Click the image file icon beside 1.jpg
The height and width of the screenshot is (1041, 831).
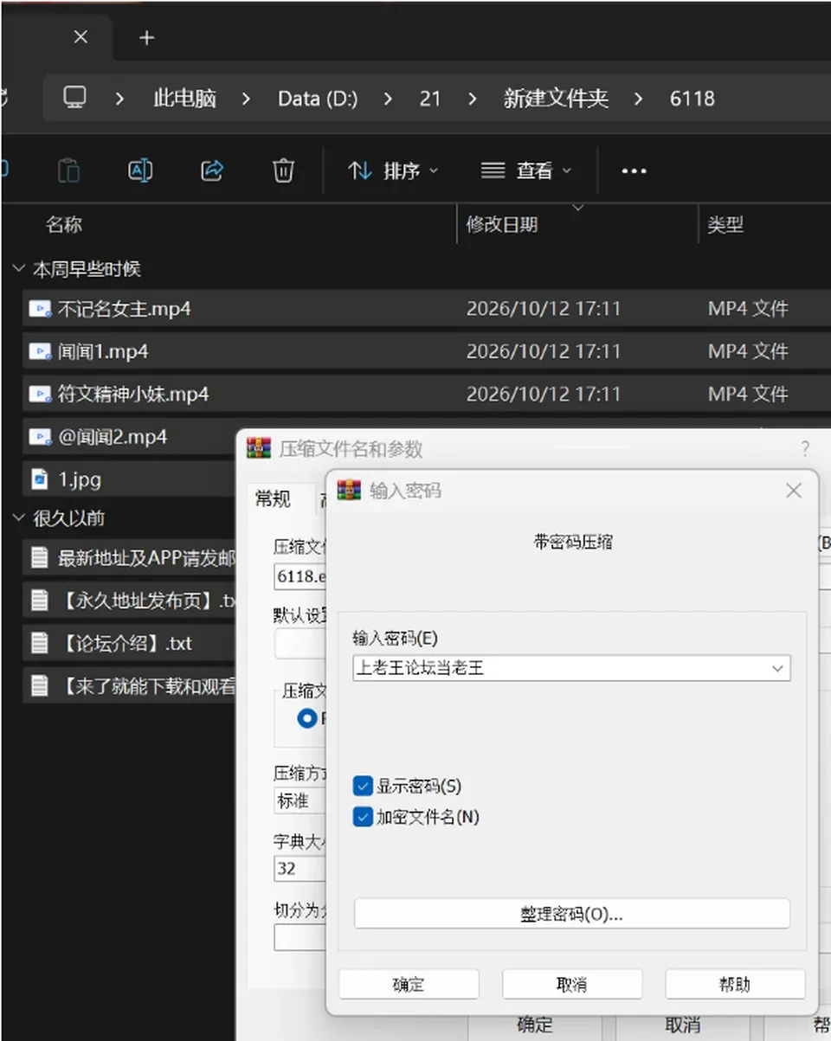coord(40,479)
